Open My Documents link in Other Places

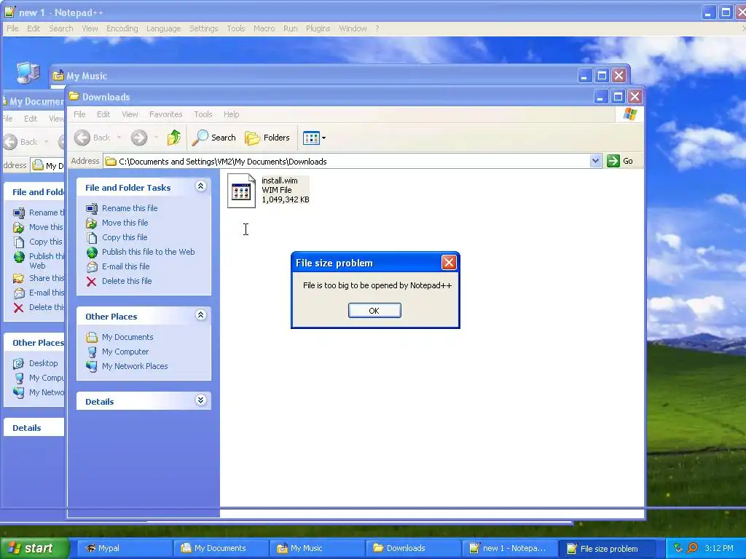(x=127, y=337)
